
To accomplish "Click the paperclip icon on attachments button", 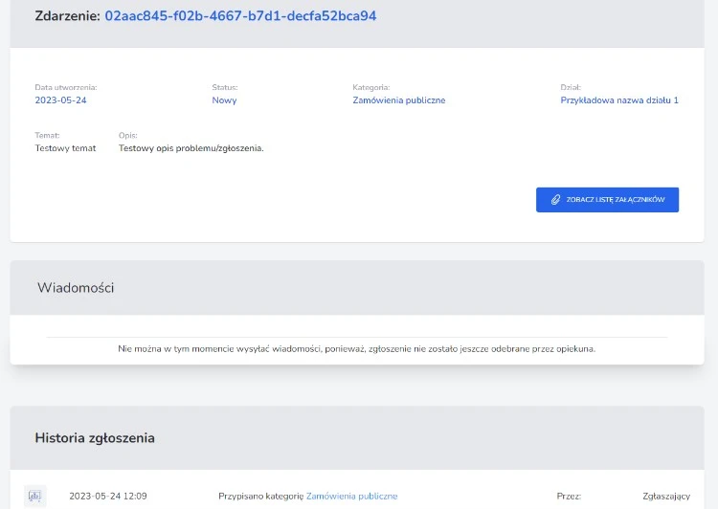I will pyautogui.click(x=554, y=200).
